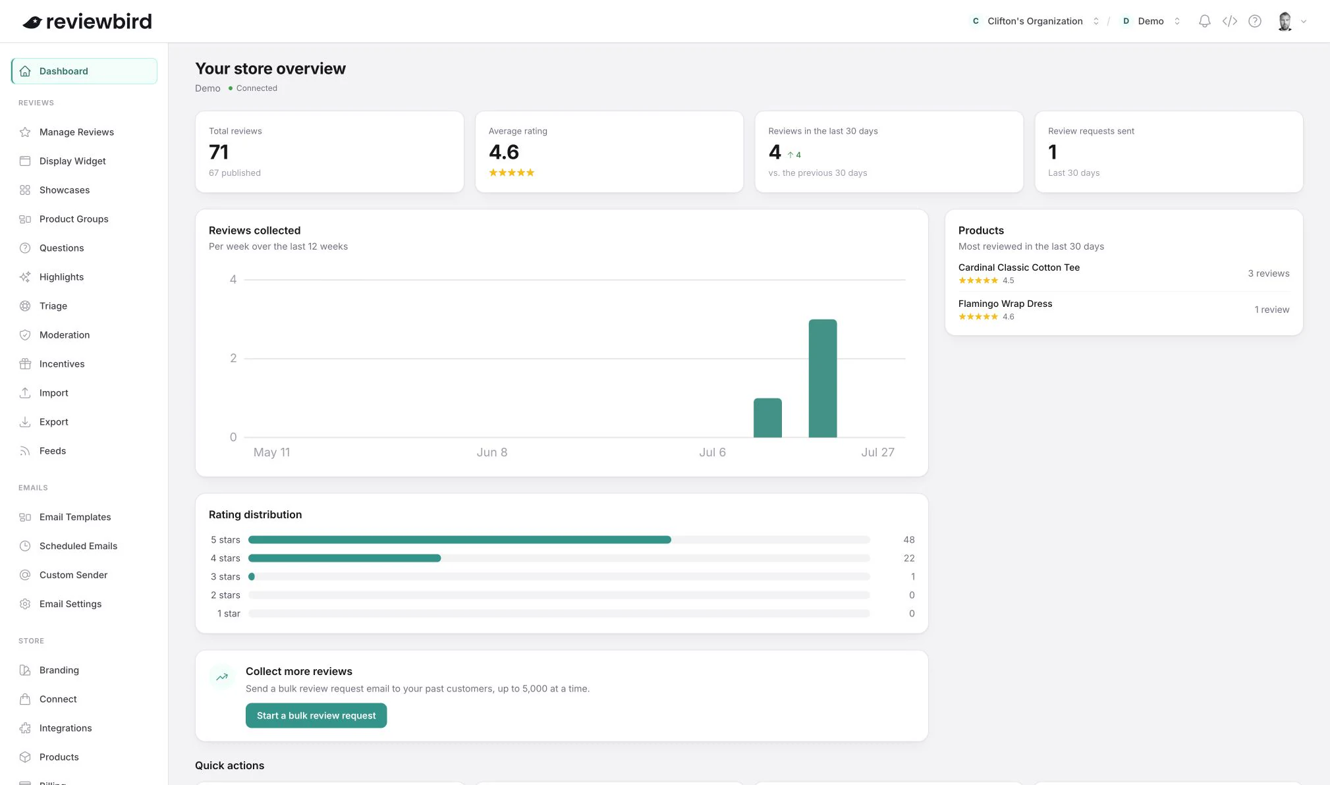Click the Import upload icon
Viewport: 1330px width, 785px height.
coord(25,392)
